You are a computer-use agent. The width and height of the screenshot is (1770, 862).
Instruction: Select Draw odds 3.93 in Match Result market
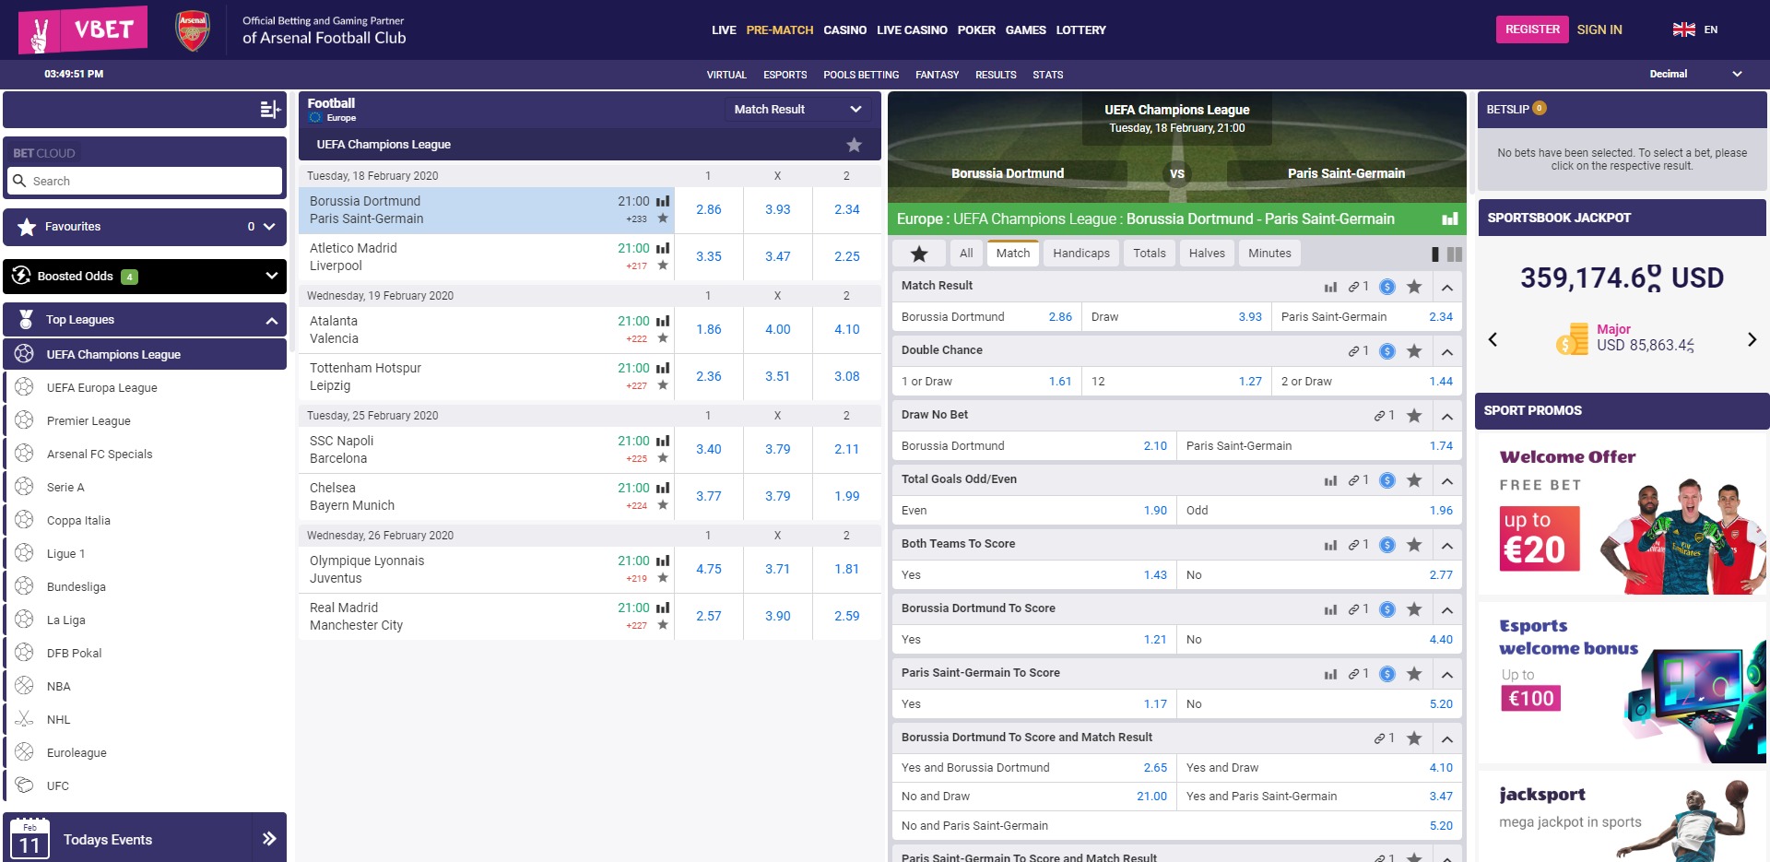1176,317
